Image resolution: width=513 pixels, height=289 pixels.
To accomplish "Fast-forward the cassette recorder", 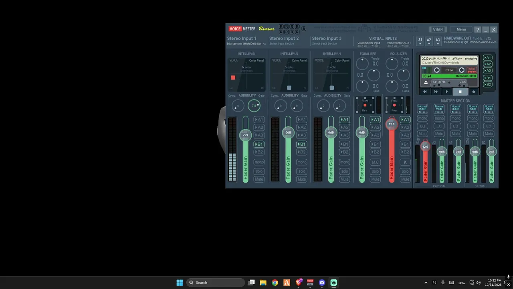I will (436, 92).
